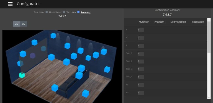The image size is (213, 103).
Task: Click the summary table scrollbar thumb
Action: click(x=209, y=37)
